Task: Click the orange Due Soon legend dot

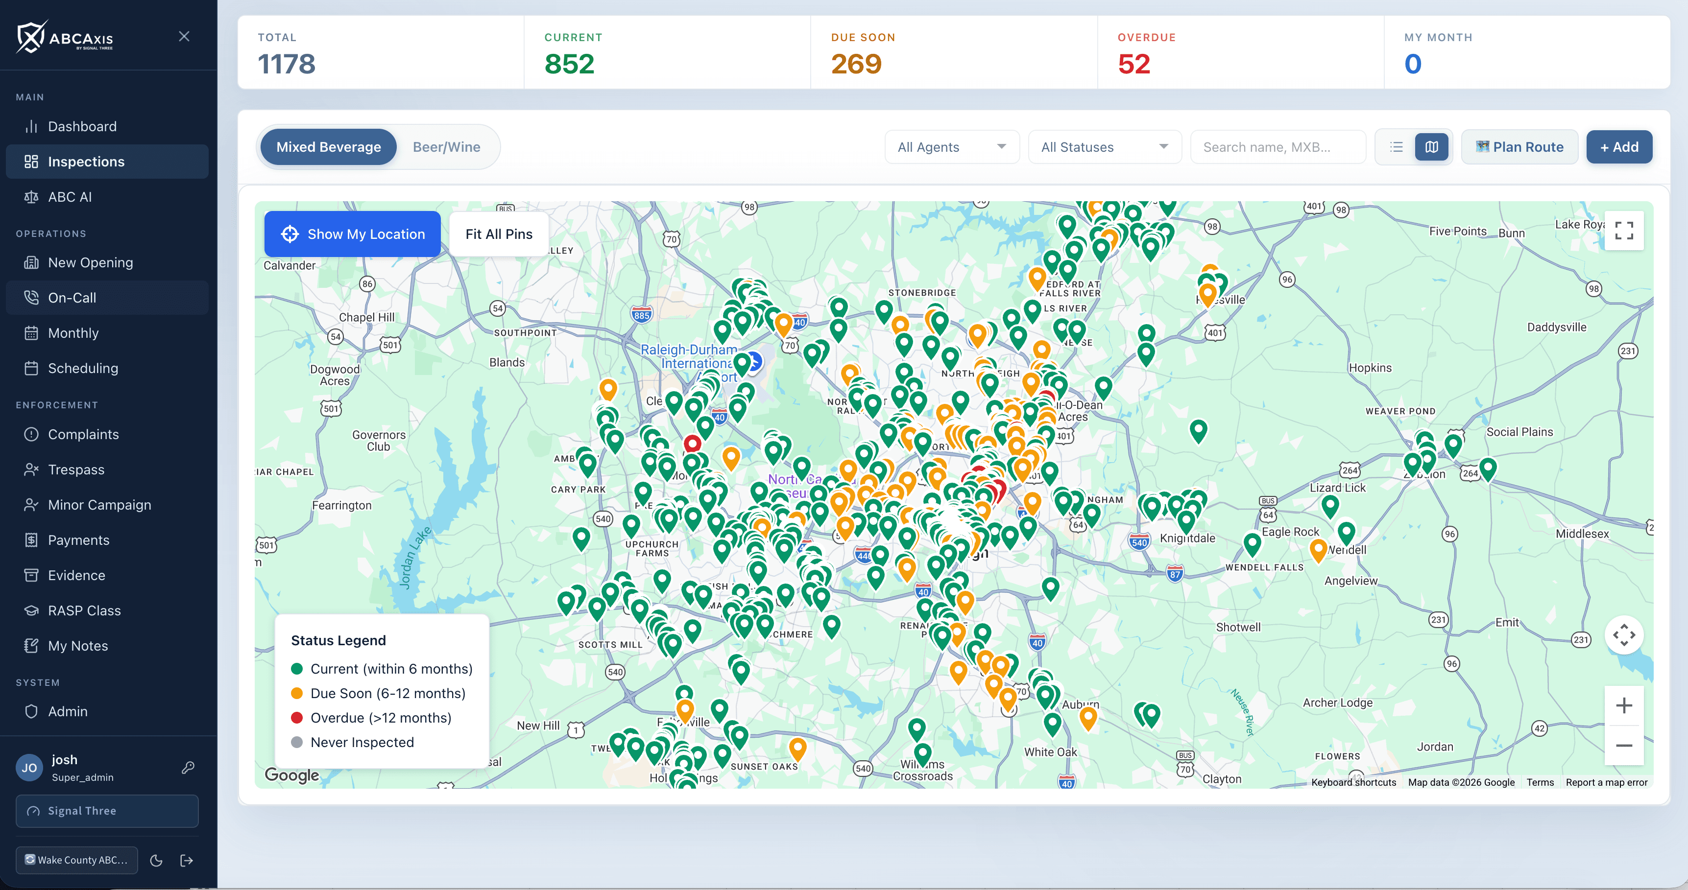Action: (x=296, y=693)
